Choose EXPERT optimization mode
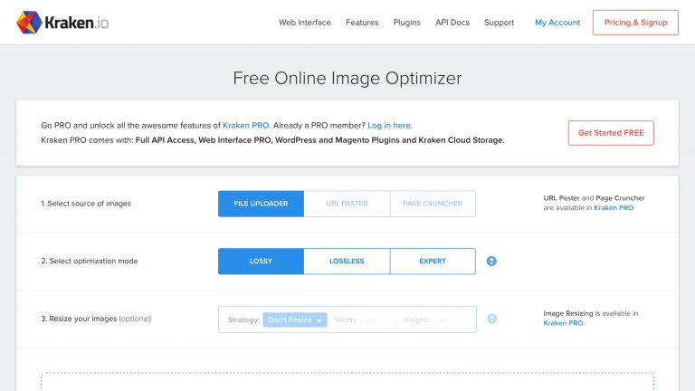Viewport: 695px width, 391px height. click(x=433, y=261)
